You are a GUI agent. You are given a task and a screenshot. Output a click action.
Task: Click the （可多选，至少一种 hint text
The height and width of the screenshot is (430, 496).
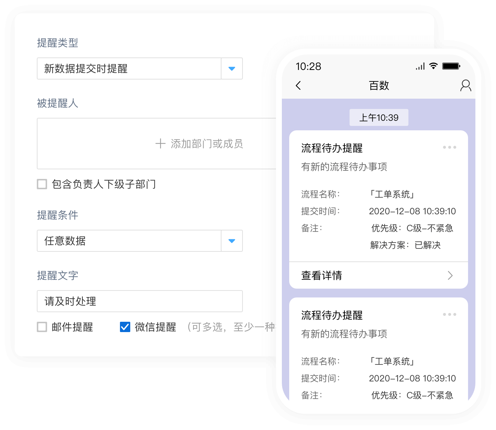coord(231,327)
